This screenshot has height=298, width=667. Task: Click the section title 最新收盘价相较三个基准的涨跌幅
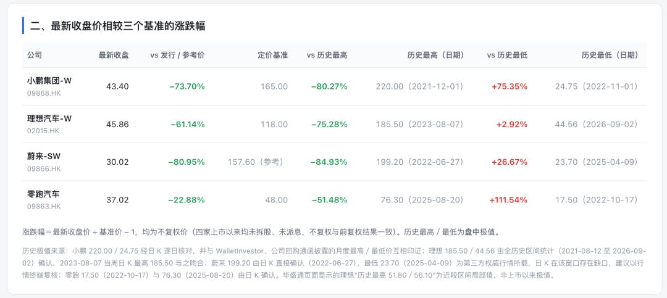[x=128, y=26]
